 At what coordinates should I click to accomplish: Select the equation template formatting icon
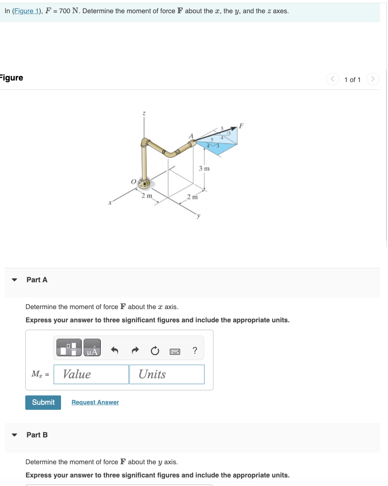click(68, 347)
